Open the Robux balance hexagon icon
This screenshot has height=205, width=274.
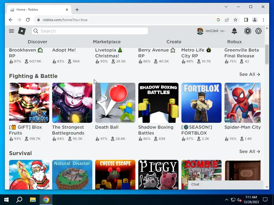[x=248, y=31]
